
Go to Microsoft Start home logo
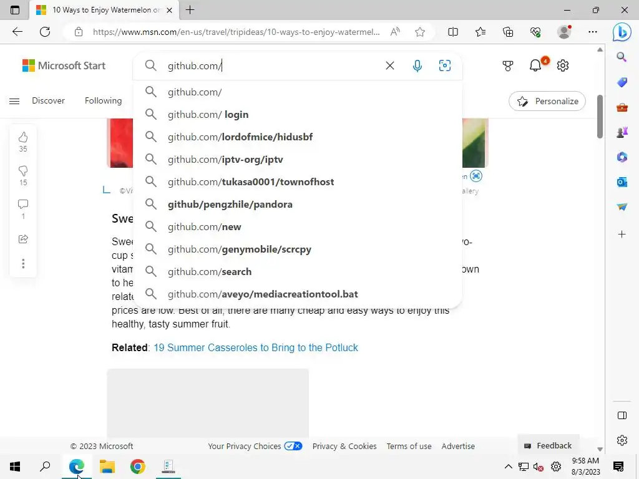pyautogui.click(x=64, y=65)
